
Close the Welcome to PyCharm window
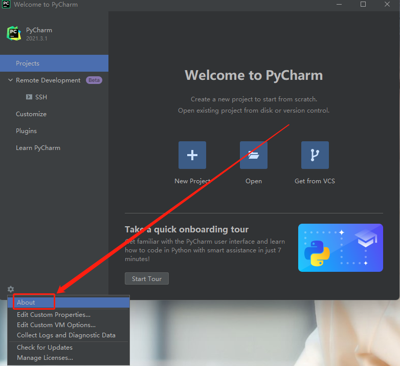[x=387, y=4]
